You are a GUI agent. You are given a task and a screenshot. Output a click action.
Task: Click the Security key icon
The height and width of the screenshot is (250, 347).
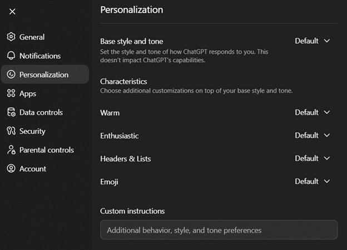click(x=11, y=131)
